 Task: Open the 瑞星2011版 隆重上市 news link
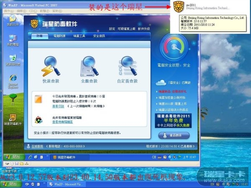coord(172,104)
